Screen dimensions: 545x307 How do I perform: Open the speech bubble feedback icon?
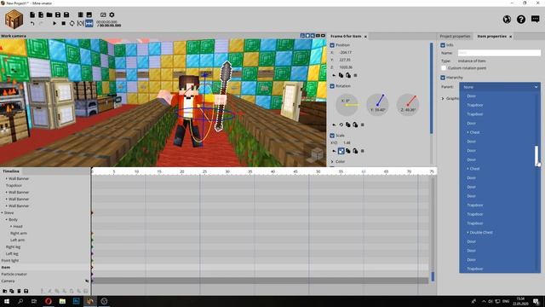pos(536,19)
